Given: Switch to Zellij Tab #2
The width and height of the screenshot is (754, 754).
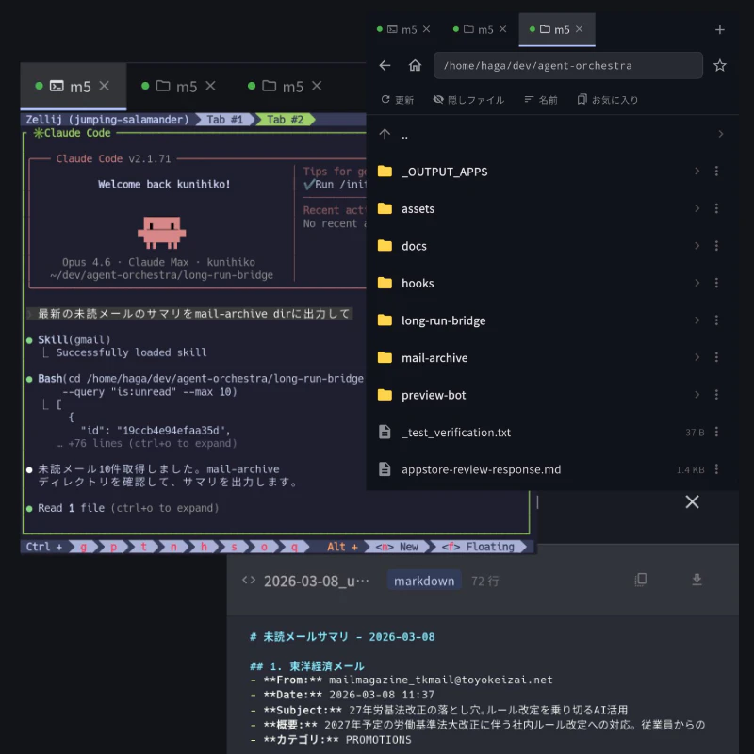Looking at the screenshot, I should (285, 120).
